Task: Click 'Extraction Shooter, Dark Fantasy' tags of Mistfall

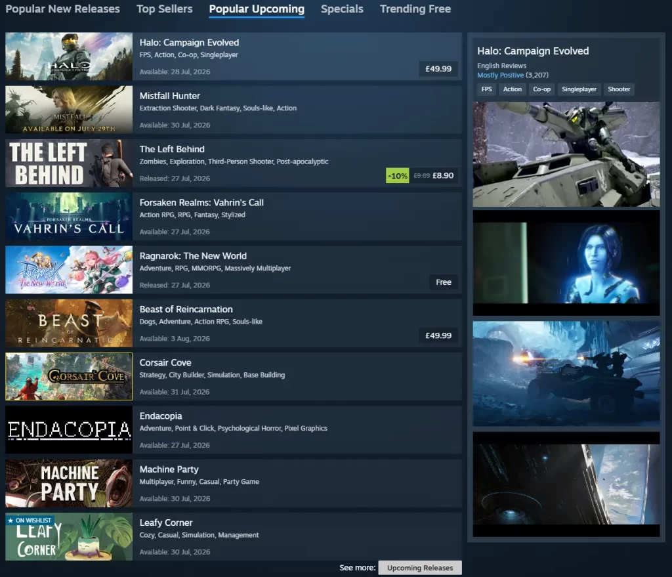Action: tap(218, 108)
